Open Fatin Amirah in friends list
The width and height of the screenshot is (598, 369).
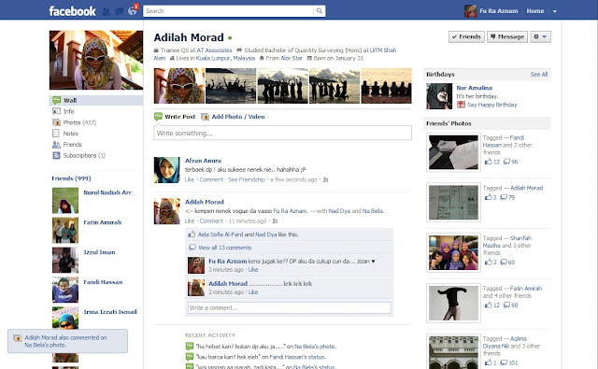tap(103, 222)
